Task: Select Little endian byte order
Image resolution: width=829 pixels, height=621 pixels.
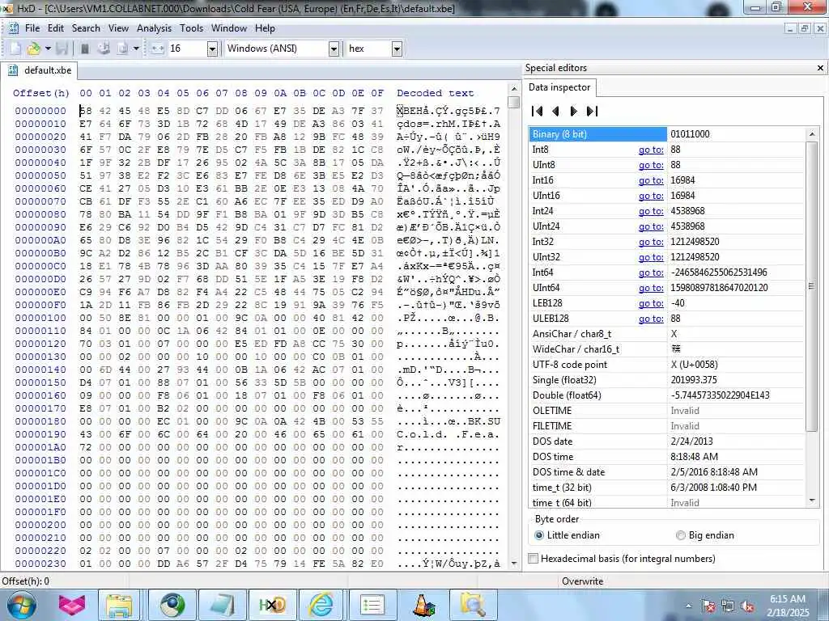Action: [x=568, y=535]
